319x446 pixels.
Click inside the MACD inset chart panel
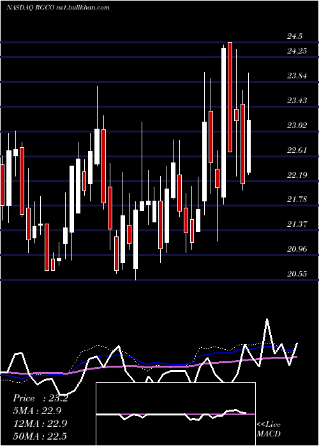pyautogui.click(x=175, y=414)
